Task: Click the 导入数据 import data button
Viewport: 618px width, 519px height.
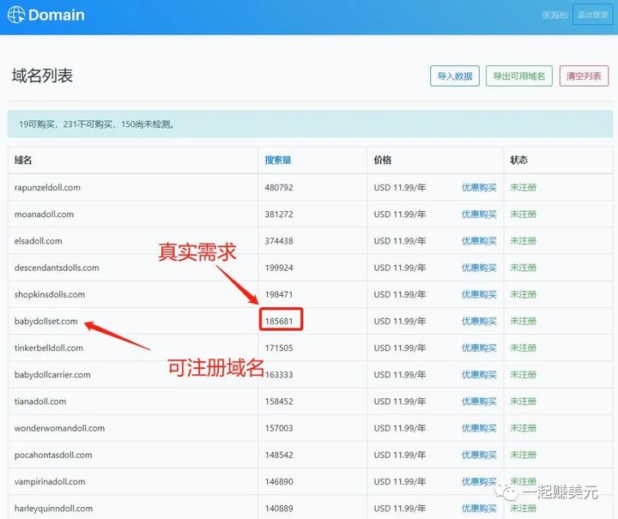Action: (454, 75)
